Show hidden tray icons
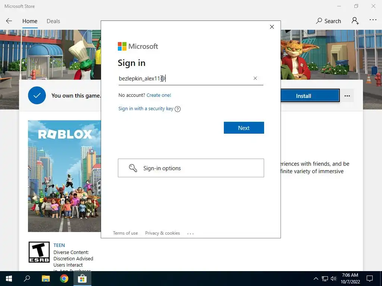This screenshot has width=382, height=286. 316,279
